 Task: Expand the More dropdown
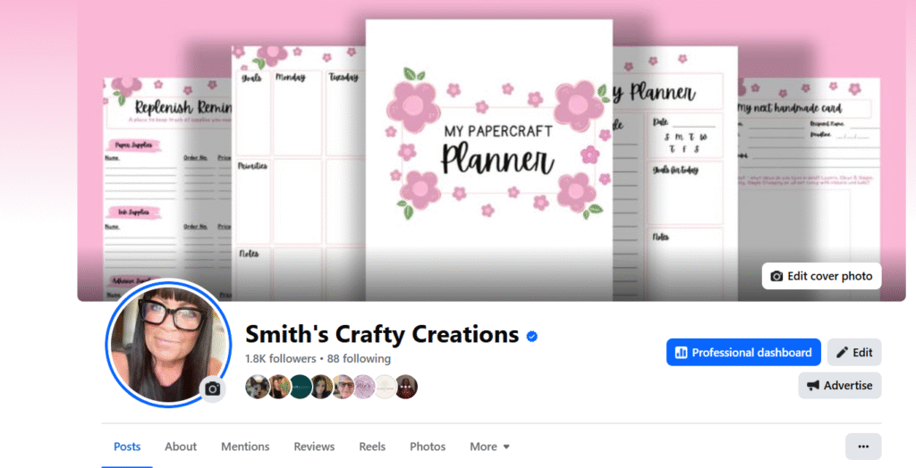click(x=489, y=447)
